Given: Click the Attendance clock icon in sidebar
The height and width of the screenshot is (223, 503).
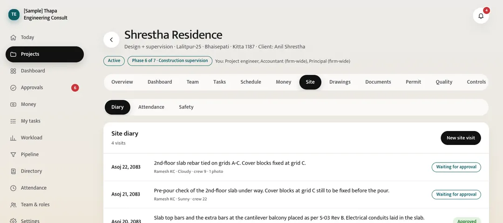Looking at the screenshot, I should pyautogui.click(x=13, y=188).
